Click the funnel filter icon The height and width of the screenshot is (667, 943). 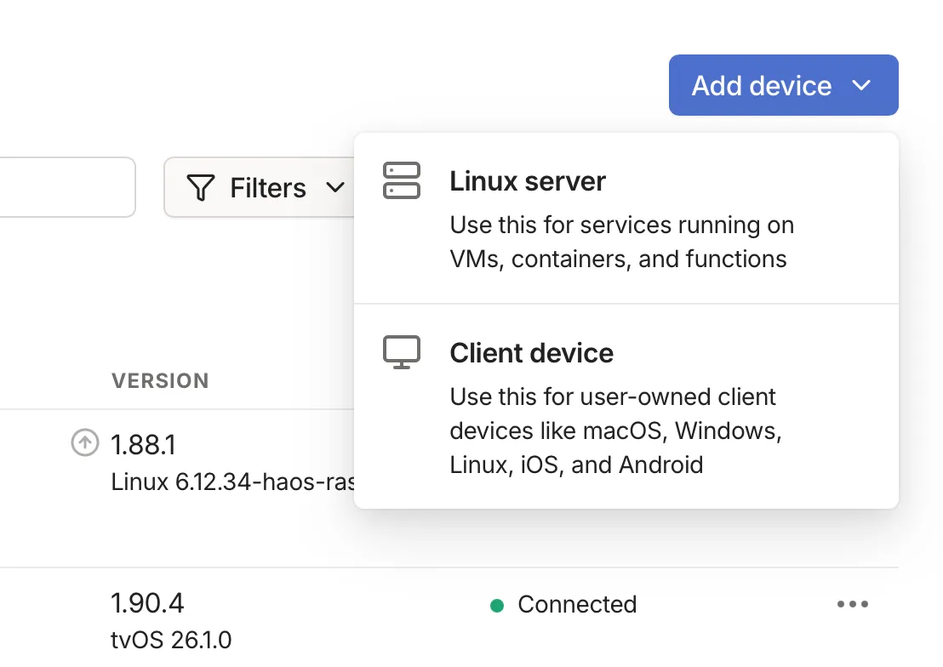tap(200, 188)
